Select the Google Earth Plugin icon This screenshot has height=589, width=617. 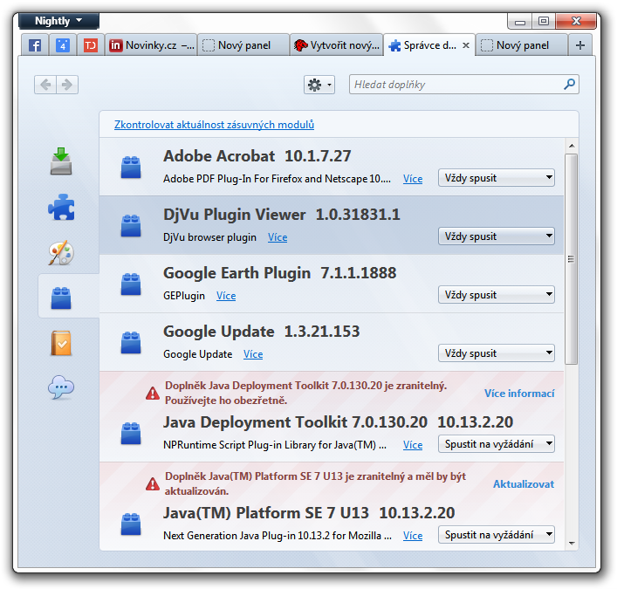click(x=131, y=284)
